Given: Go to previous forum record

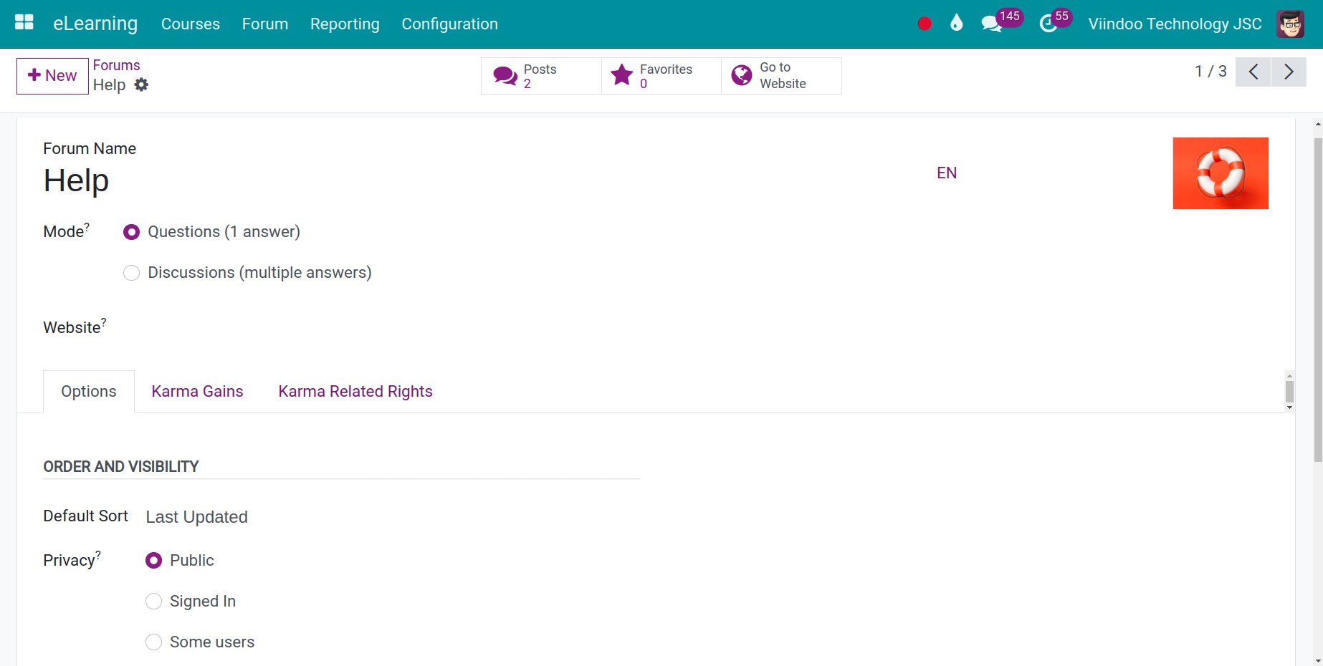Looking at the screenshot, I should tap(1253, 72).
